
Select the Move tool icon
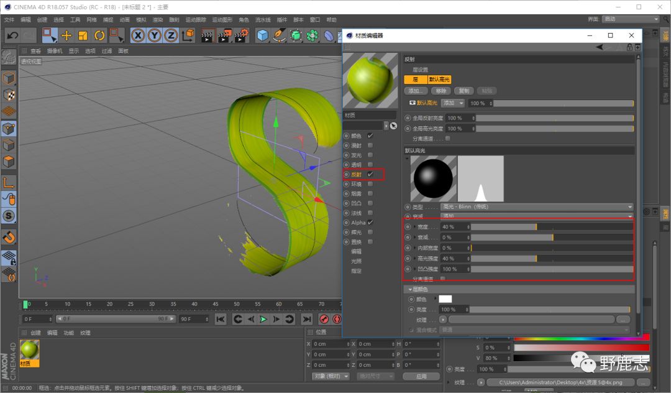coord(66,35)
